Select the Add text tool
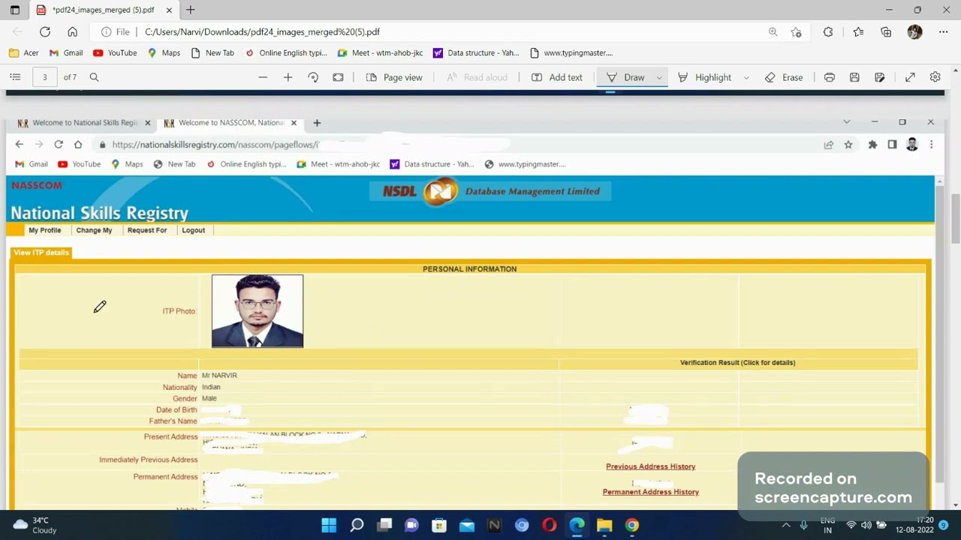961x540 pixels. (557, 77)
